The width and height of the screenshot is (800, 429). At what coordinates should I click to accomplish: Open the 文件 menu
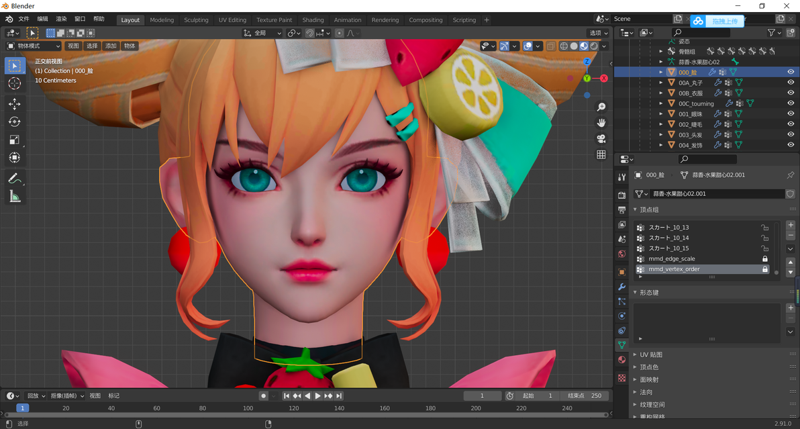tap(24, 19)
